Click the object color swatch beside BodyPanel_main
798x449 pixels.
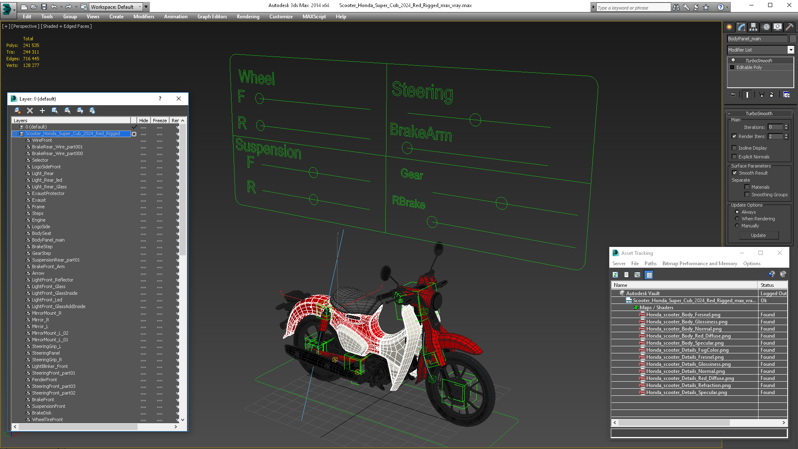[792, 39]
